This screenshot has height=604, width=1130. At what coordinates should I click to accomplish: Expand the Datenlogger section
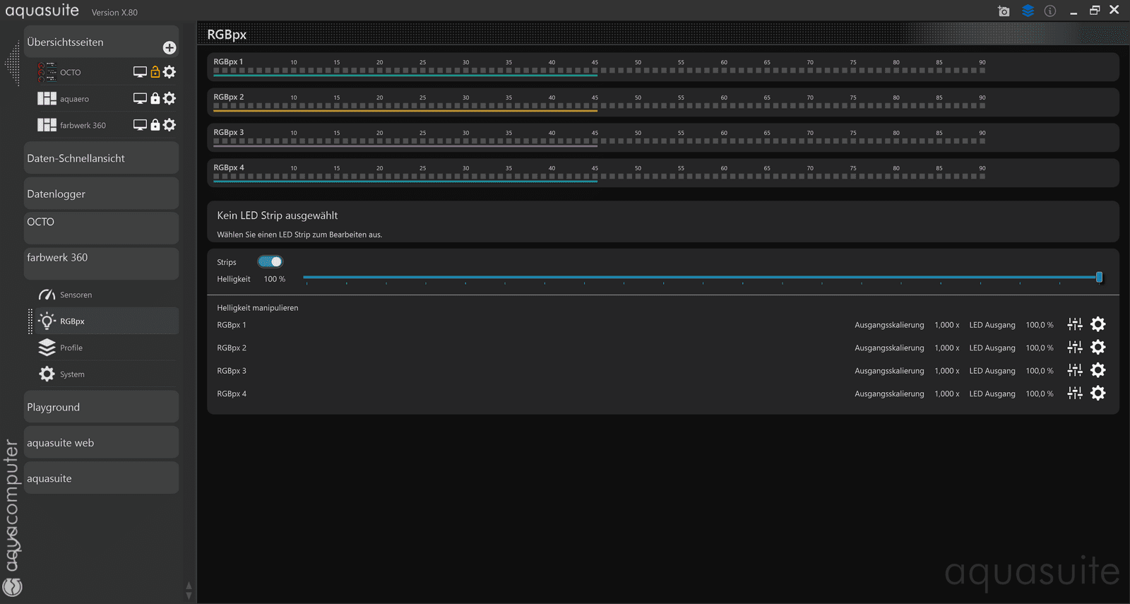tap(101, 194)
